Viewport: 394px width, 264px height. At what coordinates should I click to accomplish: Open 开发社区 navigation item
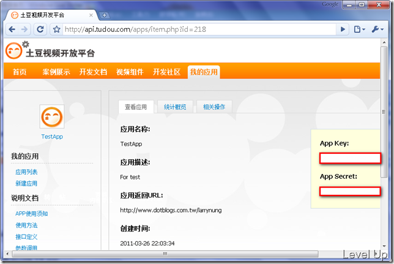click(x=167, y=72)
